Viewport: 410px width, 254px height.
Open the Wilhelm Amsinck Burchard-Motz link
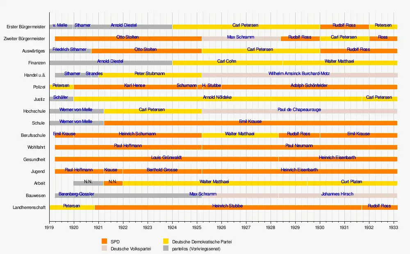coord(299,74)
